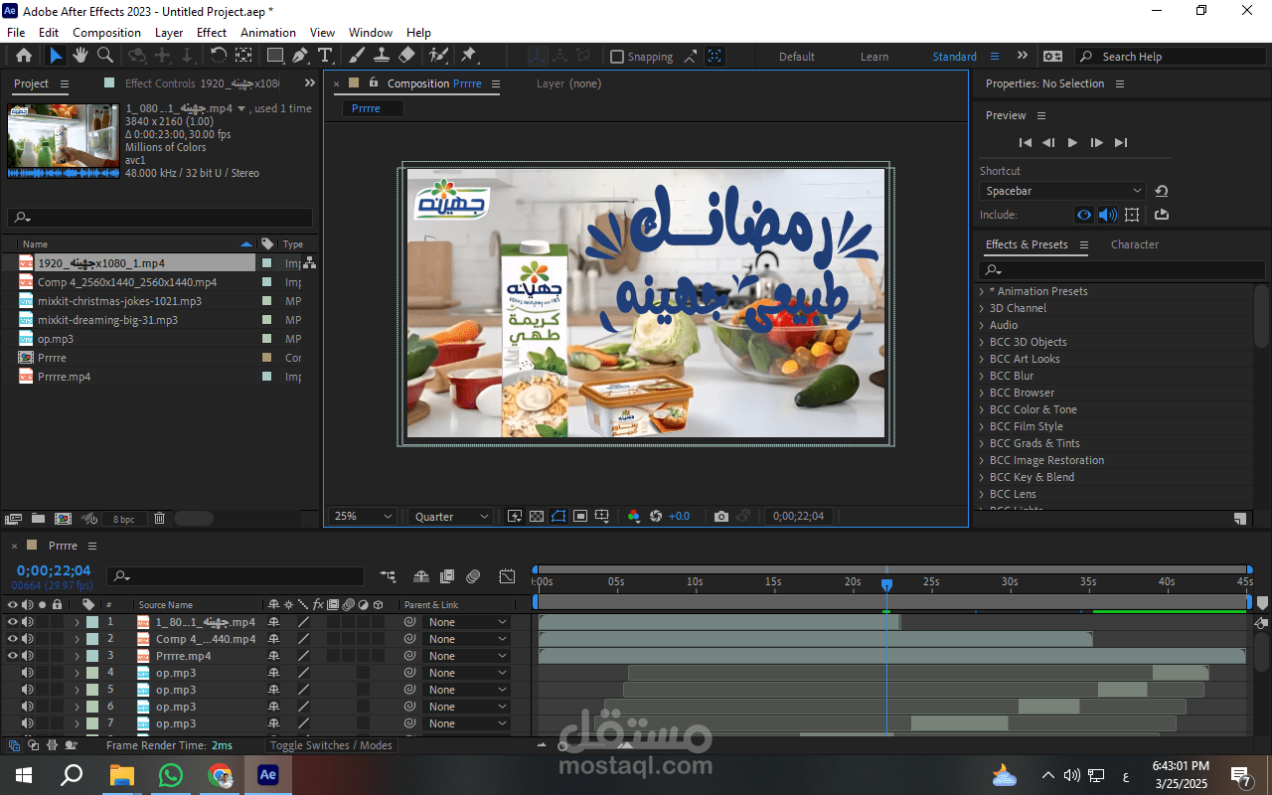Hide video of Comp 4 layer 2

tap(13, 639)
